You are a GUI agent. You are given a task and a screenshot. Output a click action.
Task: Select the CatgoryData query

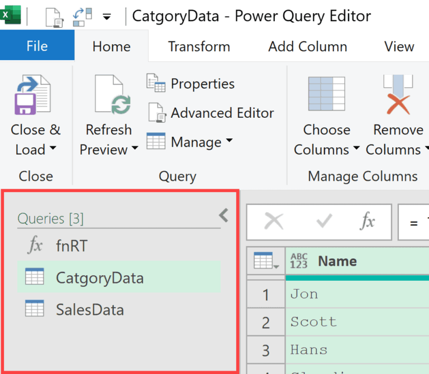(119, 277)
